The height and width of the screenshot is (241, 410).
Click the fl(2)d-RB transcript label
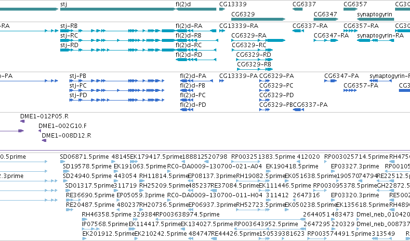(x=188, y=36)
